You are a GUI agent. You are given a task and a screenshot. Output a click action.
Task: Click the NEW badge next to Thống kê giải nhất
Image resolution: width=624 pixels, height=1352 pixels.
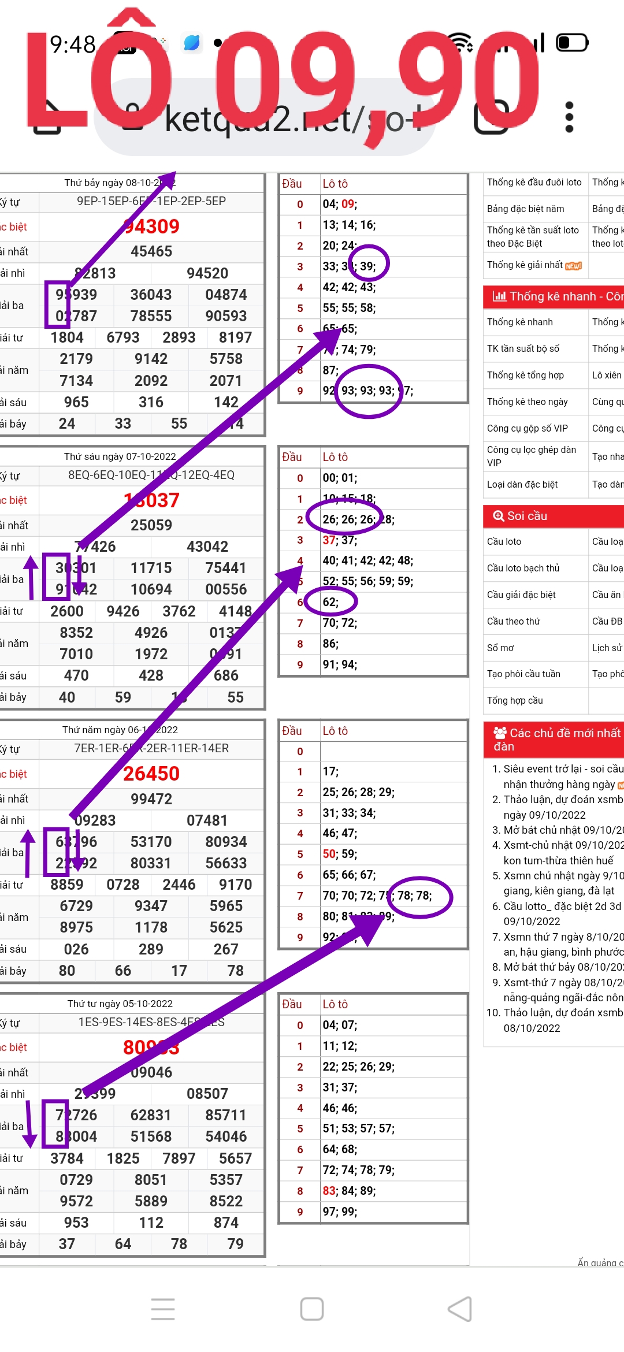point(573,266)
